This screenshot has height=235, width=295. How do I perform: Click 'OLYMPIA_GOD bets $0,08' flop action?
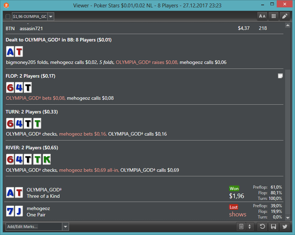(35, 98)
